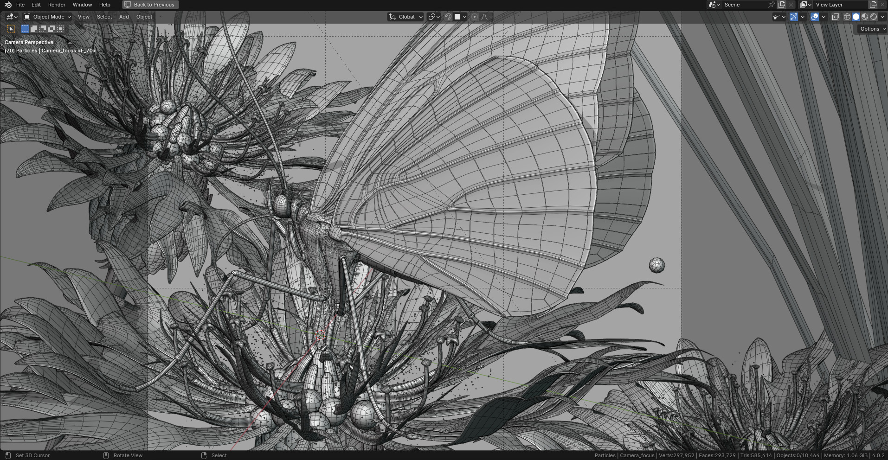This screenshot has height=460, width=888.
Task: Open the Global transform orientation dropdown
Action: click(406, 17)
